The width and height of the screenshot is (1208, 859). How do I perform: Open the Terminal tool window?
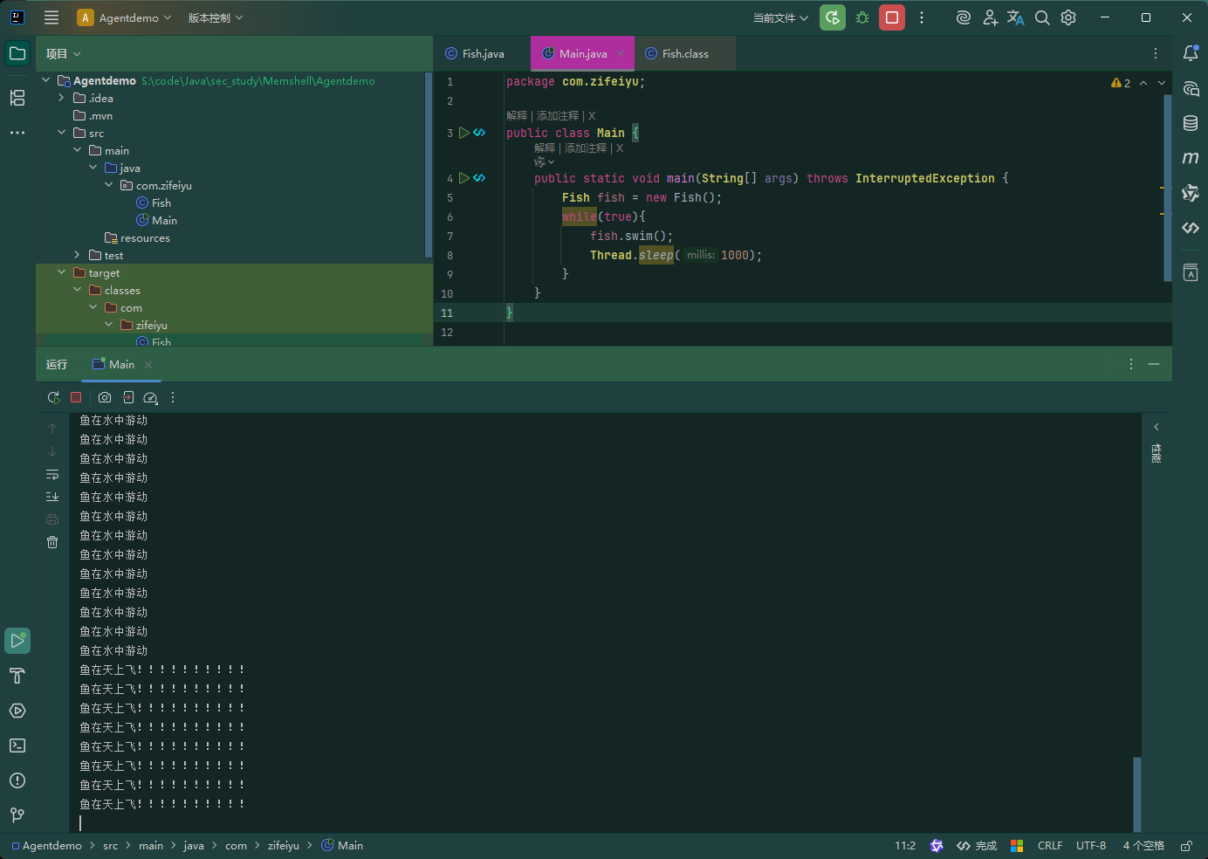click(x=17, y=746)
